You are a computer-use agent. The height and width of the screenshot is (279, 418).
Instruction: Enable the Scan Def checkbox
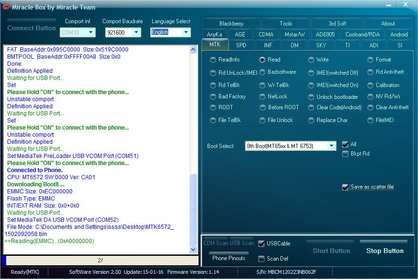click(x=261, y=259)
